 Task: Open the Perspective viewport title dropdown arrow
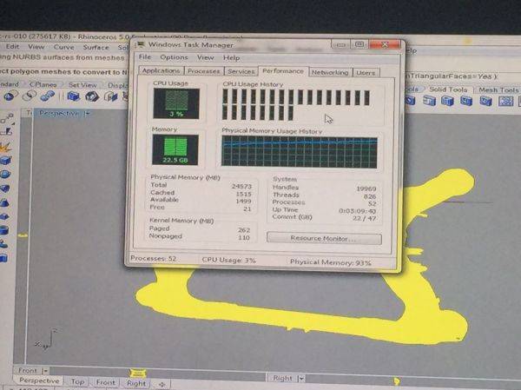tap(87, 114)
